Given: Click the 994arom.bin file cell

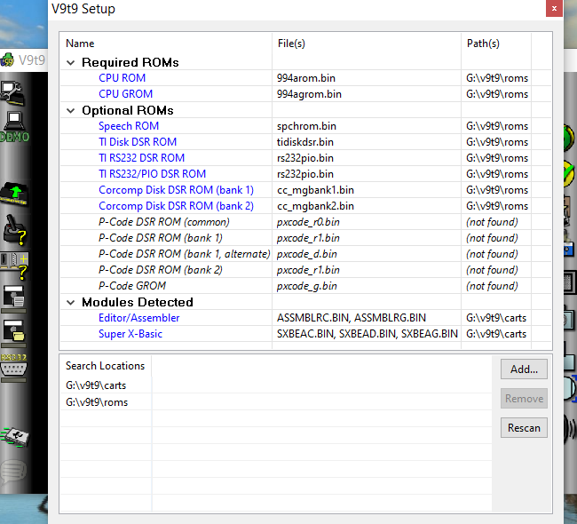Looking at the screenshot, I should 305,78.
